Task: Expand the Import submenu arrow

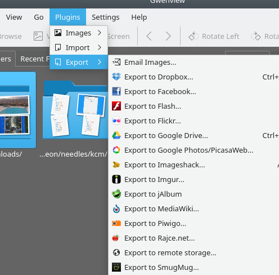Action: [100, 47]
